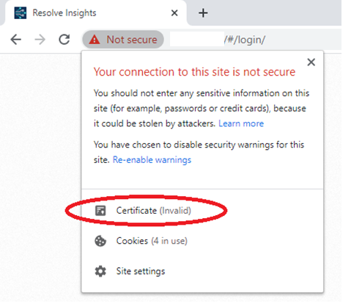Click the browser forward arrow
Screen dimensions: 343x304
point(40,40)
